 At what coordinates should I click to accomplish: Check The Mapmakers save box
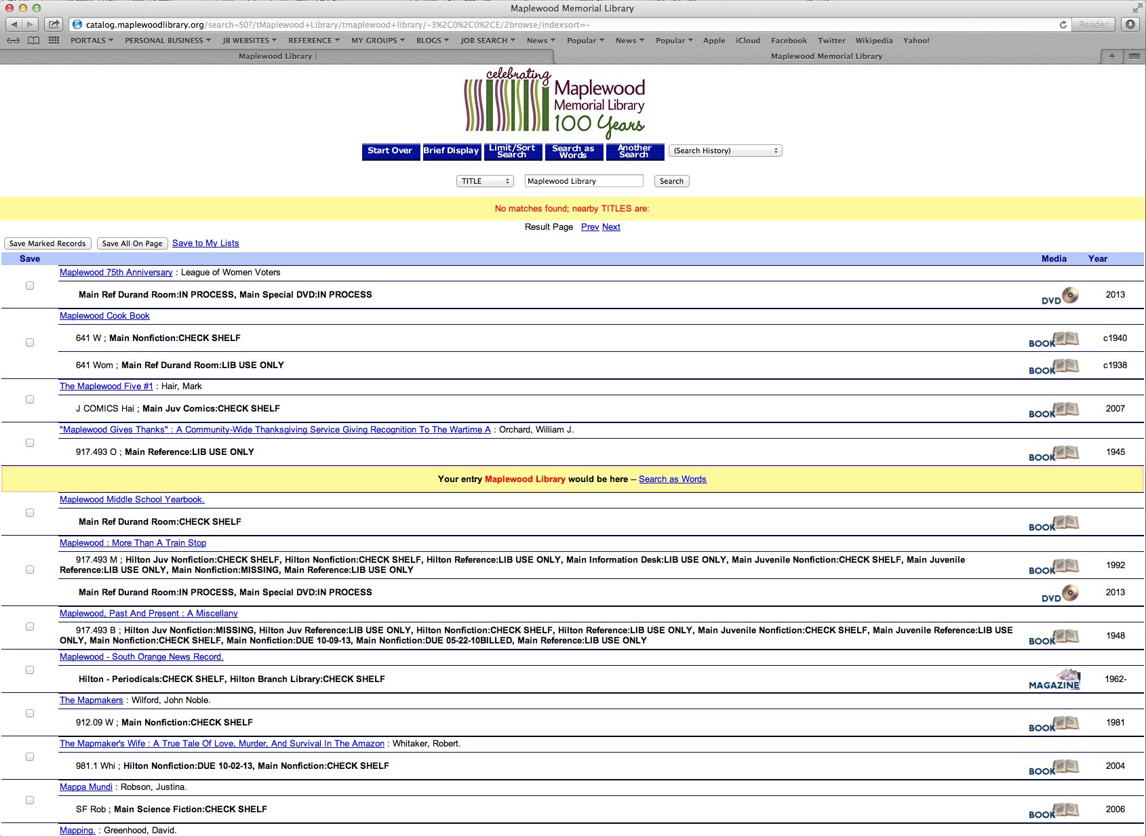click(x=30, y=713)
